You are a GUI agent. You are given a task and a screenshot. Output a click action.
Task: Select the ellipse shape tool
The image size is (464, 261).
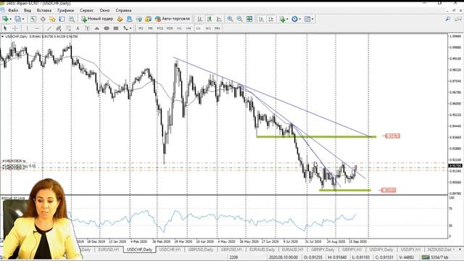point(107,28)
